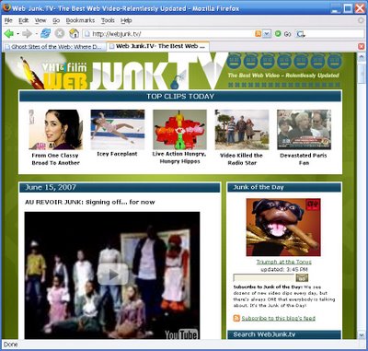
Task: Click the Web Junk TV logo banner
Action: point(122,71)
